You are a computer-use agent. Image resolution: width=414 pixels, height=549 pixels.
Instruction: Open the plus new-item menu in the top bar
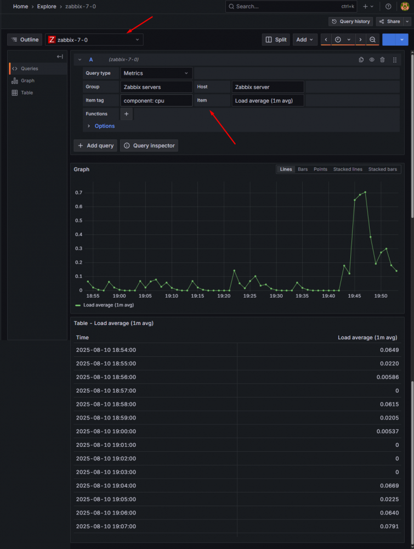coord(368,6)
